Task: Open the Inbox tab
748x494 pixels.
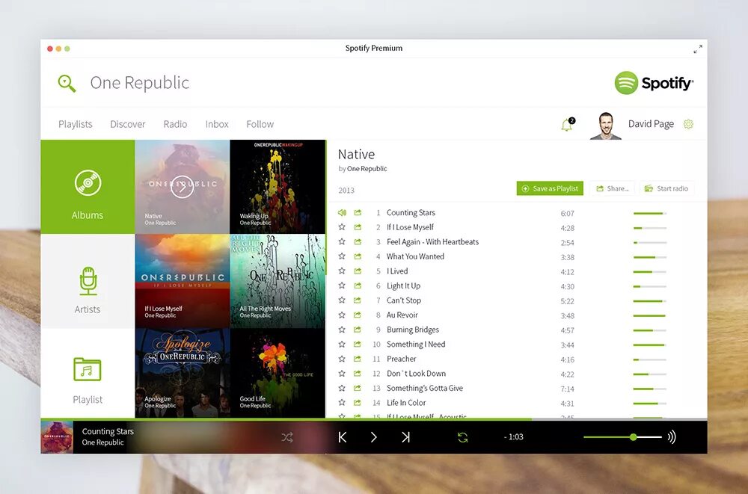Action: pos(217,125)
